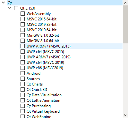Image resolution: width=128 pixels, height=119 pixels.
Task: Select the Qt Data Visualization row text
Action: [x=44, y=95]
